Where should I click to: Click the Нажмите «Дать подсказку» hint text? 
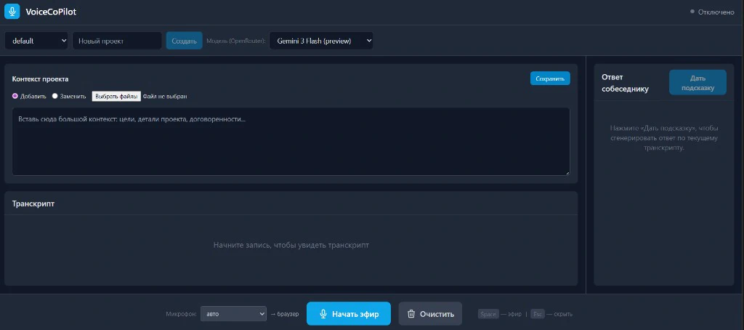[664, 138]
